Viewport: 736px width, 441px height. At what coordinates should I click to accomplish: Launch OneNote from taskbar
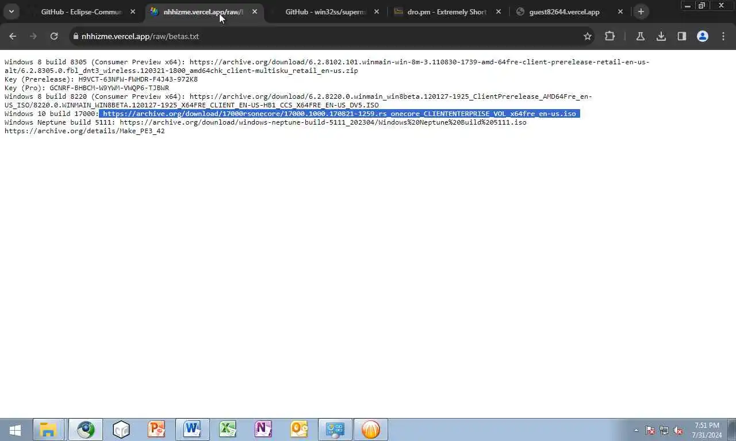tap(263, 430)
